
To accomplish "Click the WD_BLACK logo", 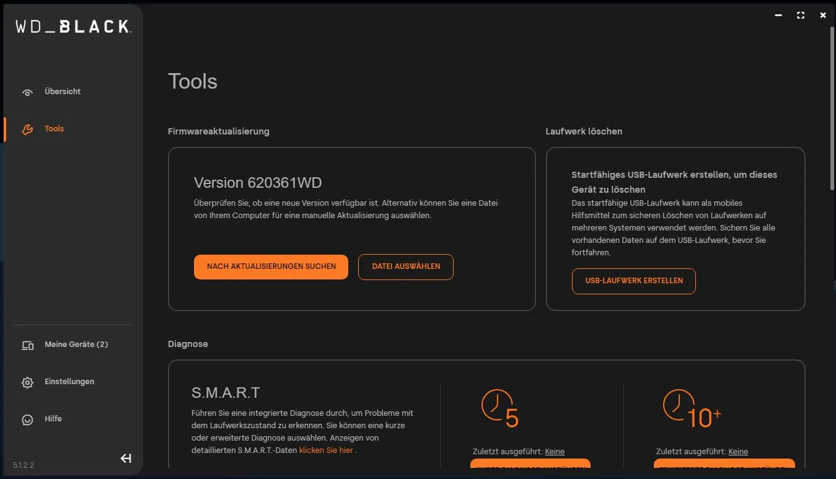I will pyautogui.click(x=73, y=26).
